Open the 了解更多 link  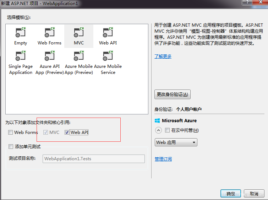[x=163, y=56]
